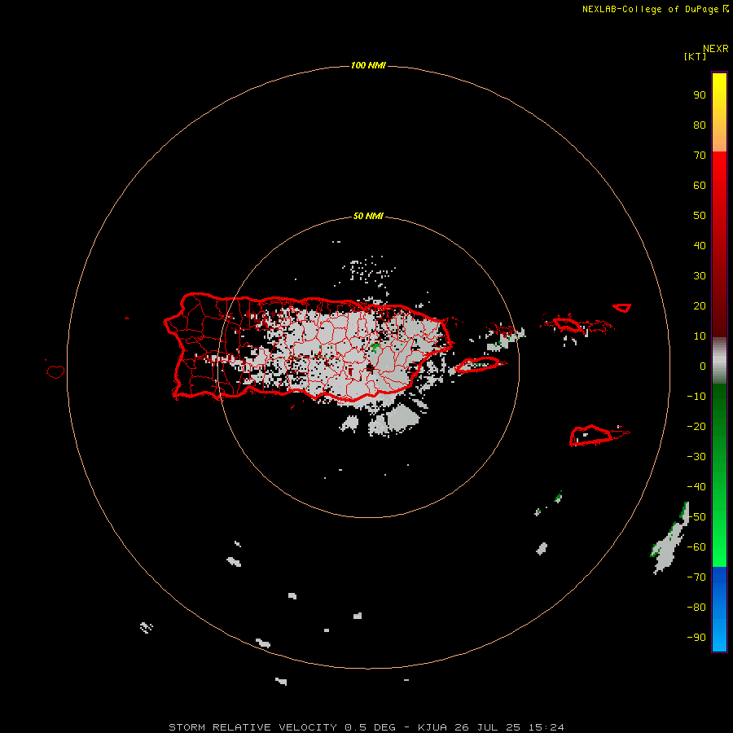Select the 0 value on velocity scale

(703, 366)
